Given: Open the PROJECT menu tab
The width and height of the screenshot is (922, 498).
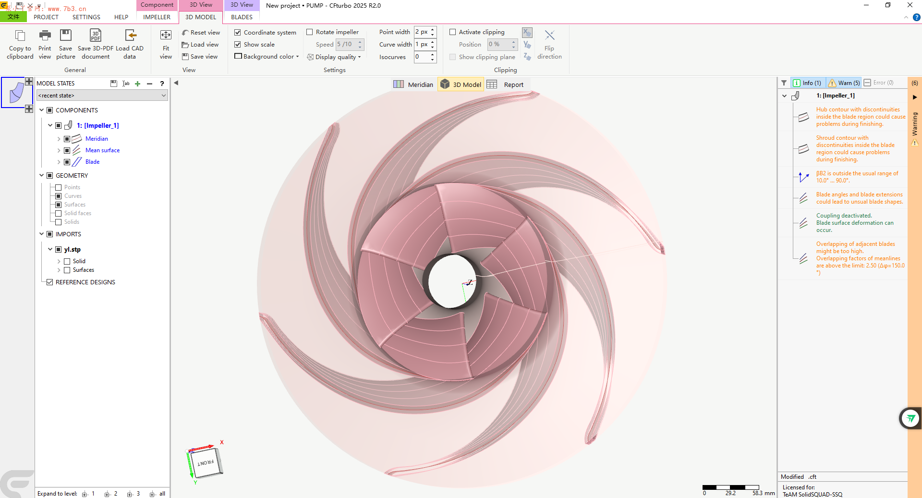Looking at the screenshot, I should (46, 17).
